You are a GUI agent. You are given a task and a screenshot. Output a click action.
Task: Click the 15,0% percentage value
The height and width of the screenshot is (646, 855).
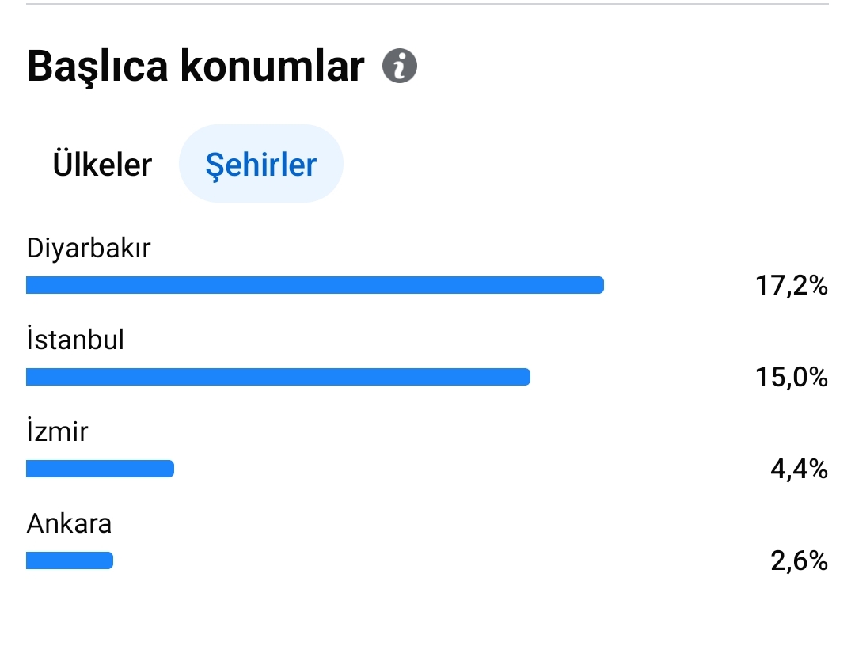791,377
